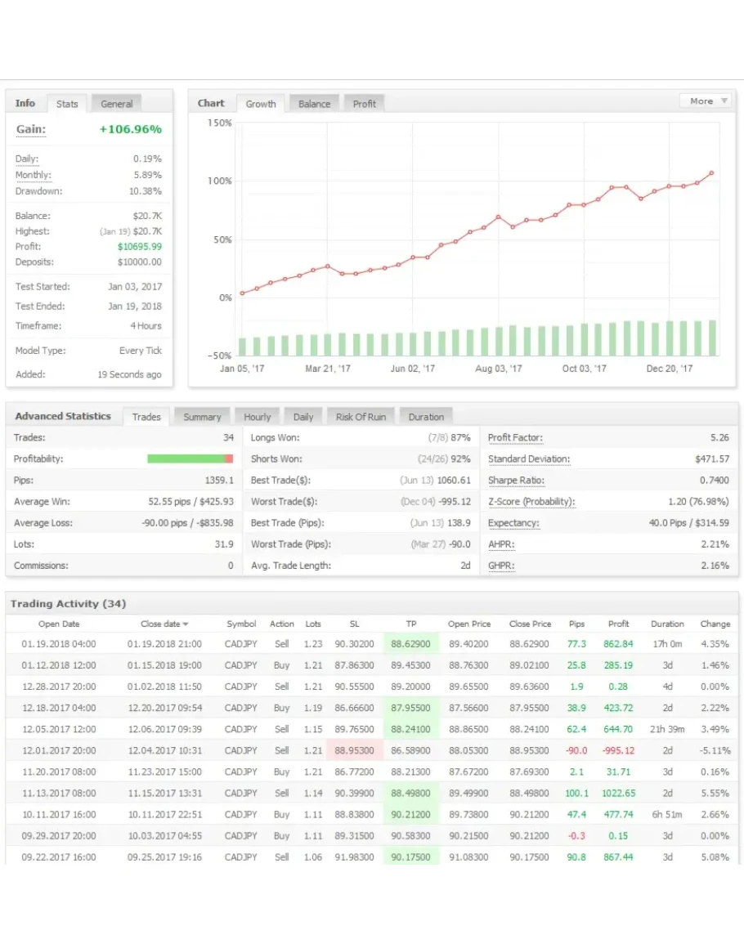The image size is (744, 944).
Task: Open the Profit chart tab
Action: [x=365, y=104]
